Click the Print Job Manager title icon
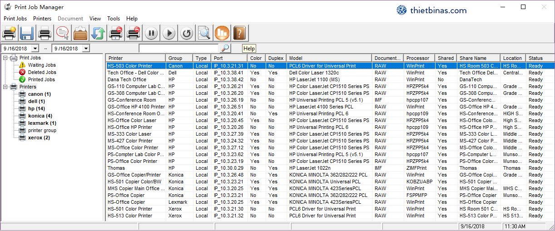 tap(8, 7)
